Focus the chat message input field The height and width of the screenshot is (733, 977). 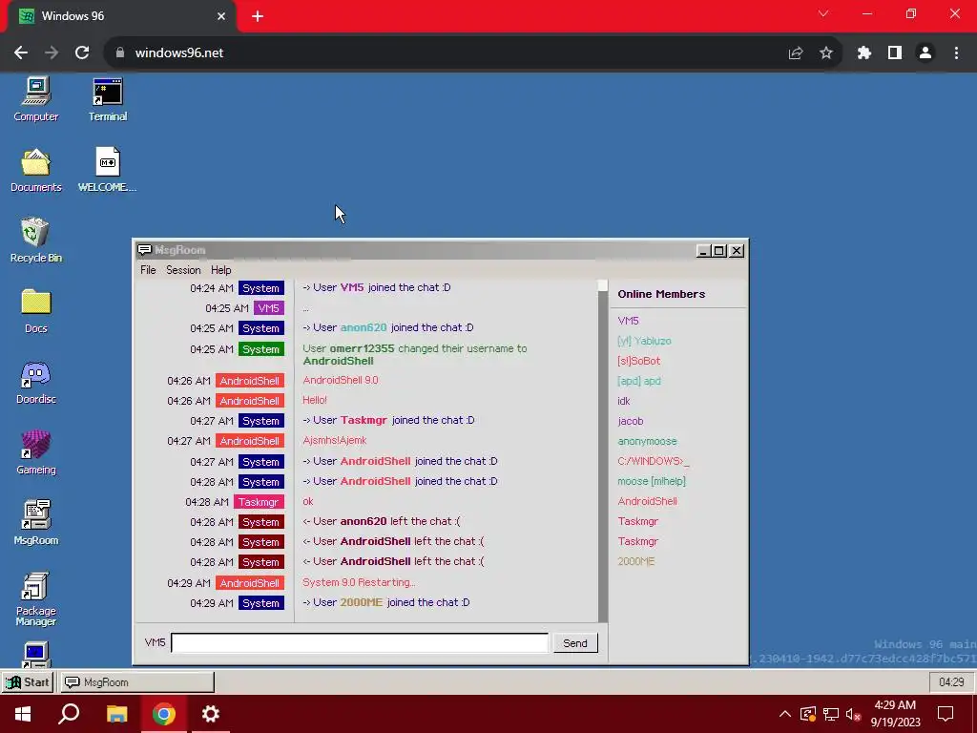pyautogui.click(x=360, y=642)
